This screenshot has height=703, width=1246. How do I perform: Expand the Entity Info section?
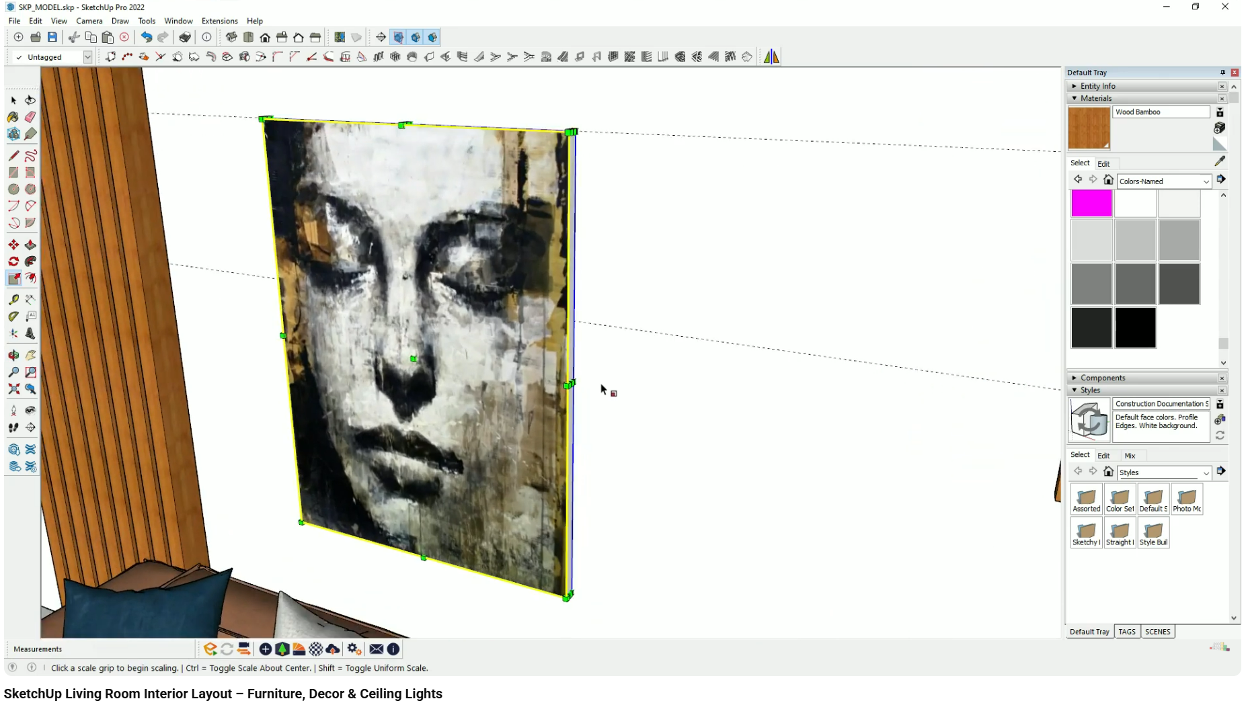pyautogui.click(x=1074, y=86)
